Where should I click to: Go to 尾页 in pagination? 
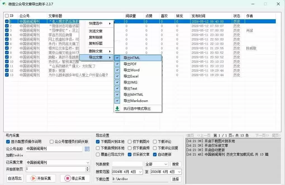(x=276, y=135)
